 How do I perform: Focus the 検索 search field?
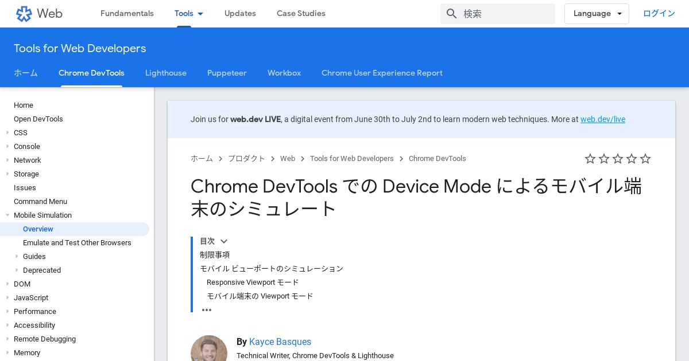498,14
